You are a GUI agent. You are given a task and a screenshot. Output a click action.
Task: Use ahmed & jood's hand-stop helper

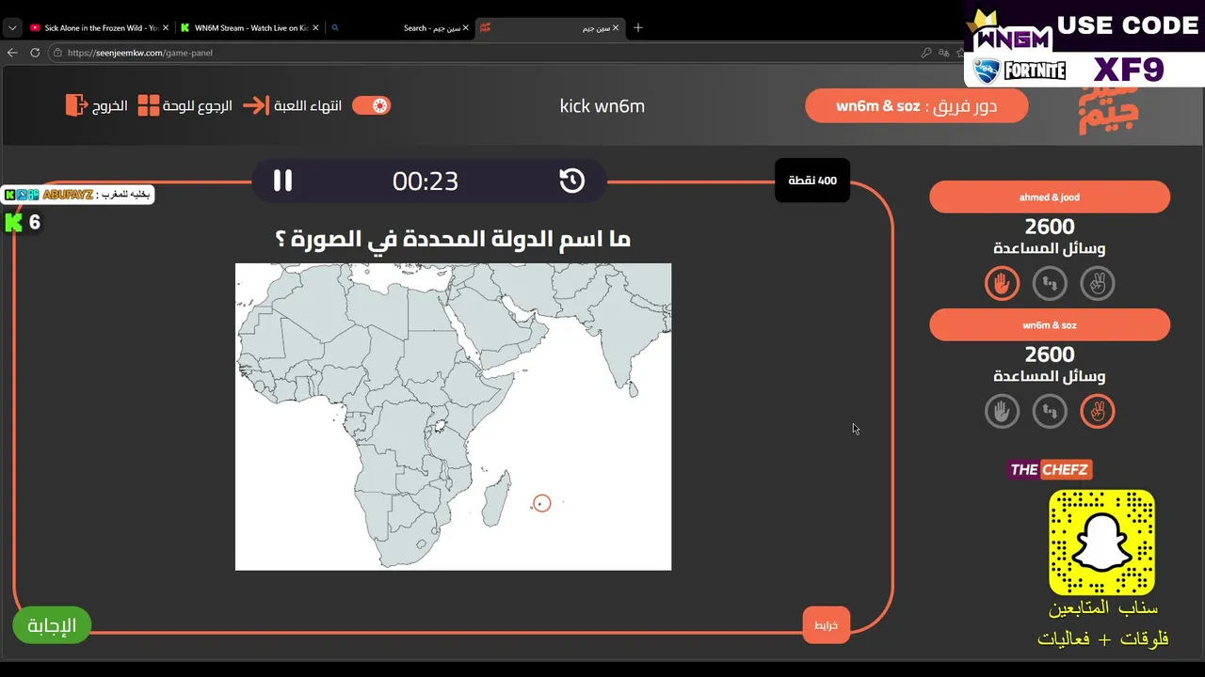pyautogui.click(x=1002, y=283)
